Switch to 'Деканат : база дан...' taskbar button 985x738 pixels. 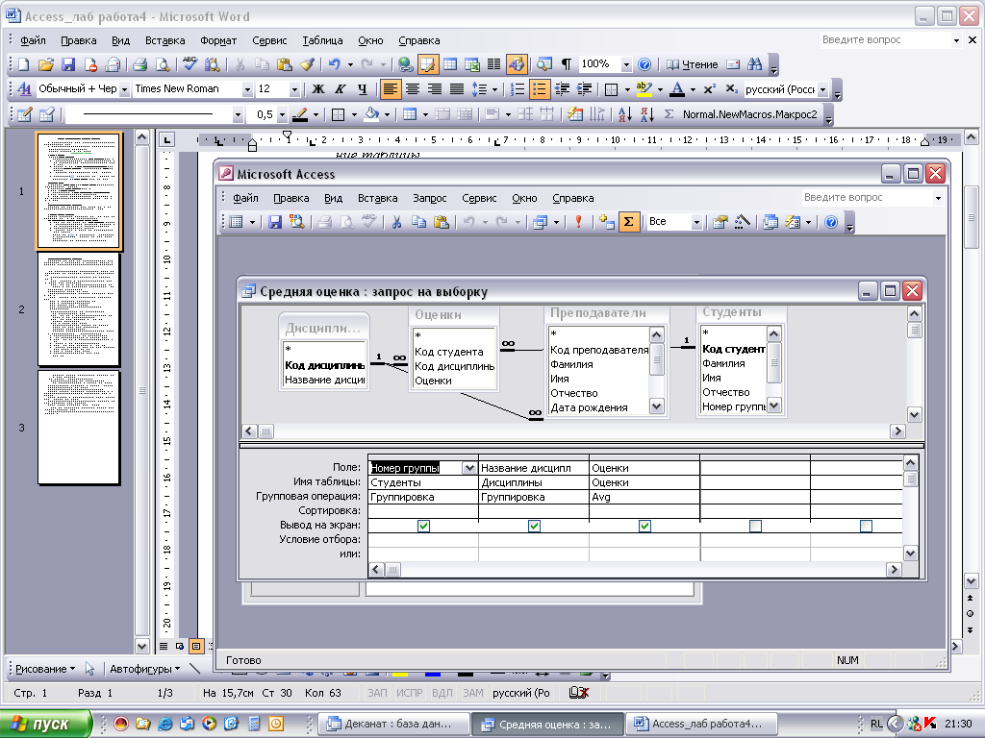point(393,724)
